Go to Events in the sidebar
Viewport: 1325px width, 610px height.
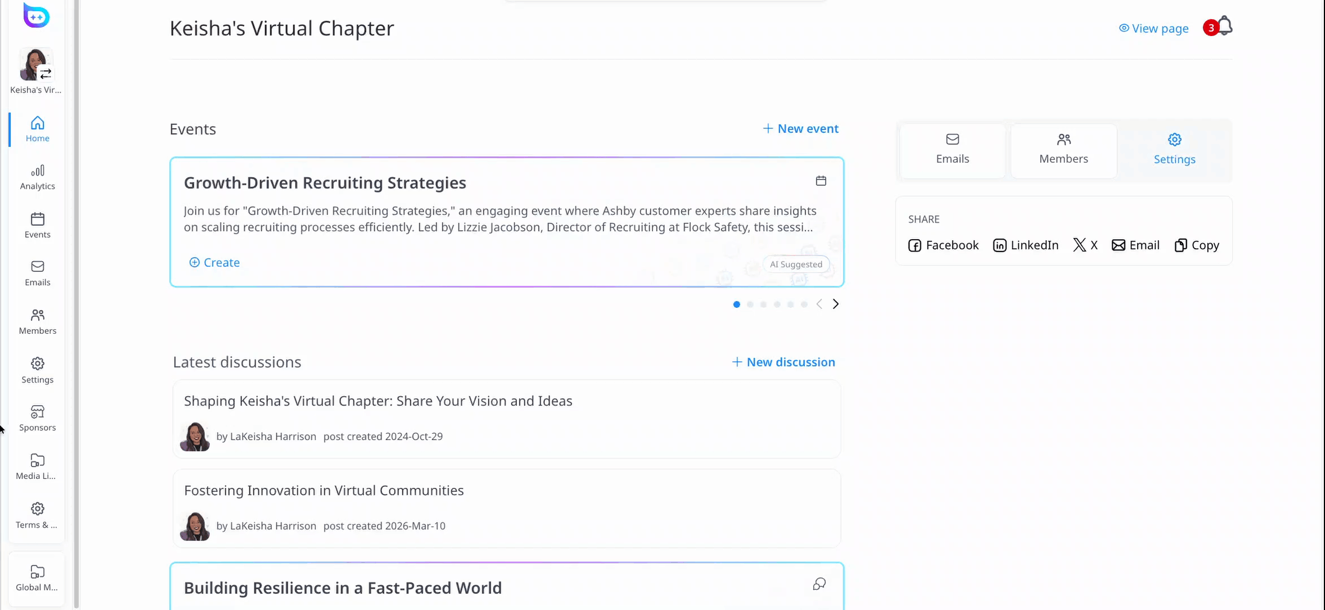tap(37, 226)
